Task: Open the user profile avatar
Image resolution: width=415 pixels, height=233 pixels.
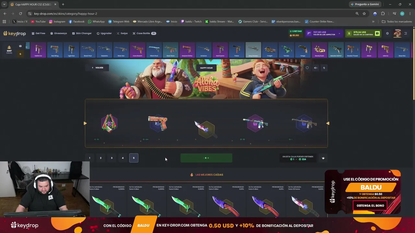Action: click(397, 33)
